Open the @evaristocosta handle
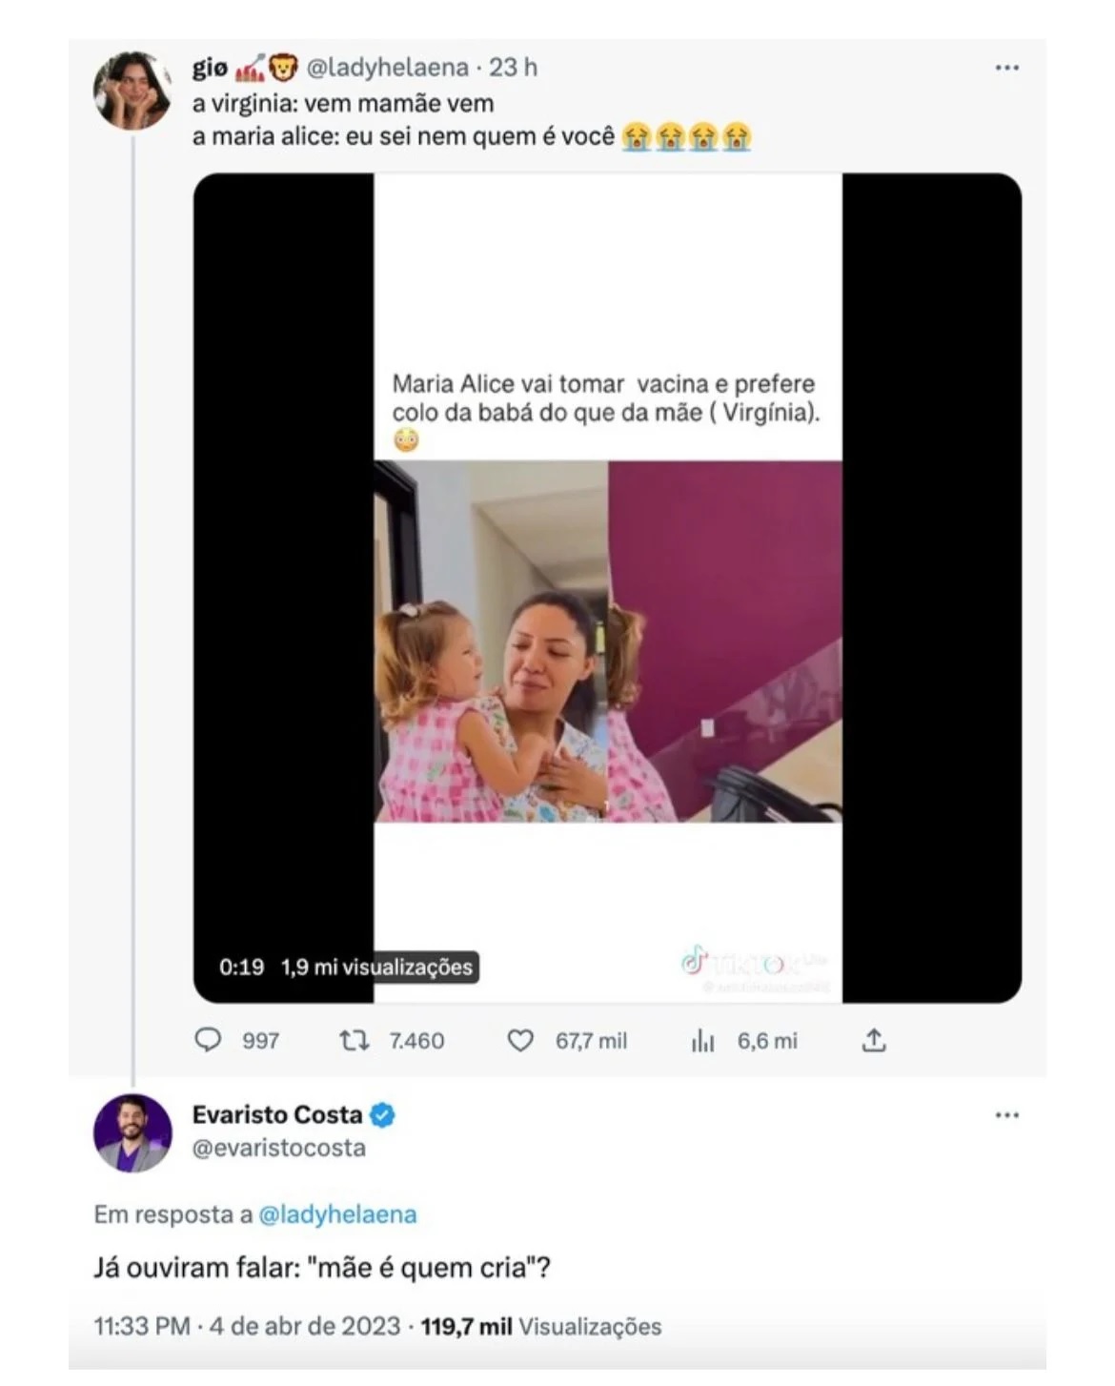Screen dimensions: 1115x1386 click(279, 1148)
